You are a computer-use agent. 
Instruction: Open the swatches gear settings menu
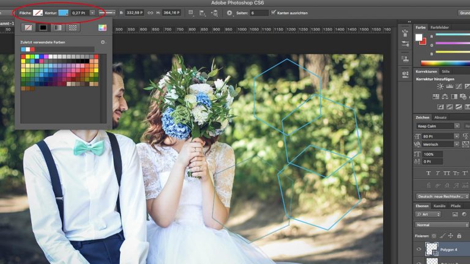(x=103, y=42)
